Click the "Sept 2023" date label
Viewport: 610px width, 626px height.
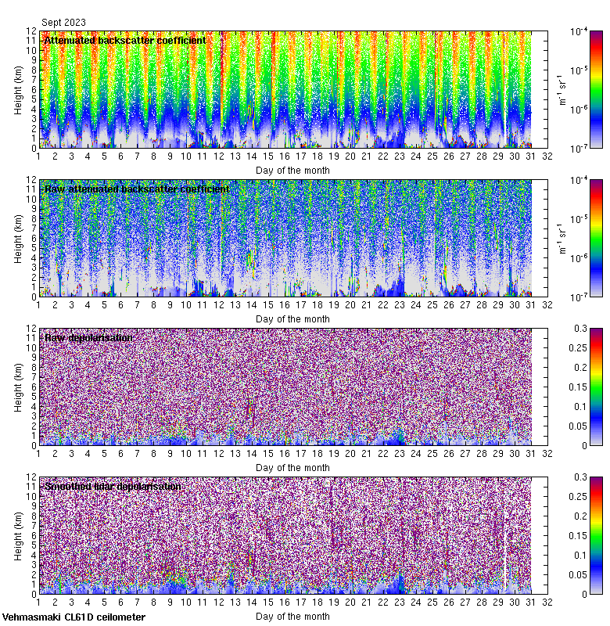tap(63, 23)
